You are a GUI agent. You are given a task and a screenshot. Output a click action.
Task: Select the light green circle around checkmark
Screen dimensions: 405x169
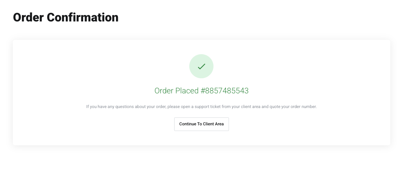[201, 66]
